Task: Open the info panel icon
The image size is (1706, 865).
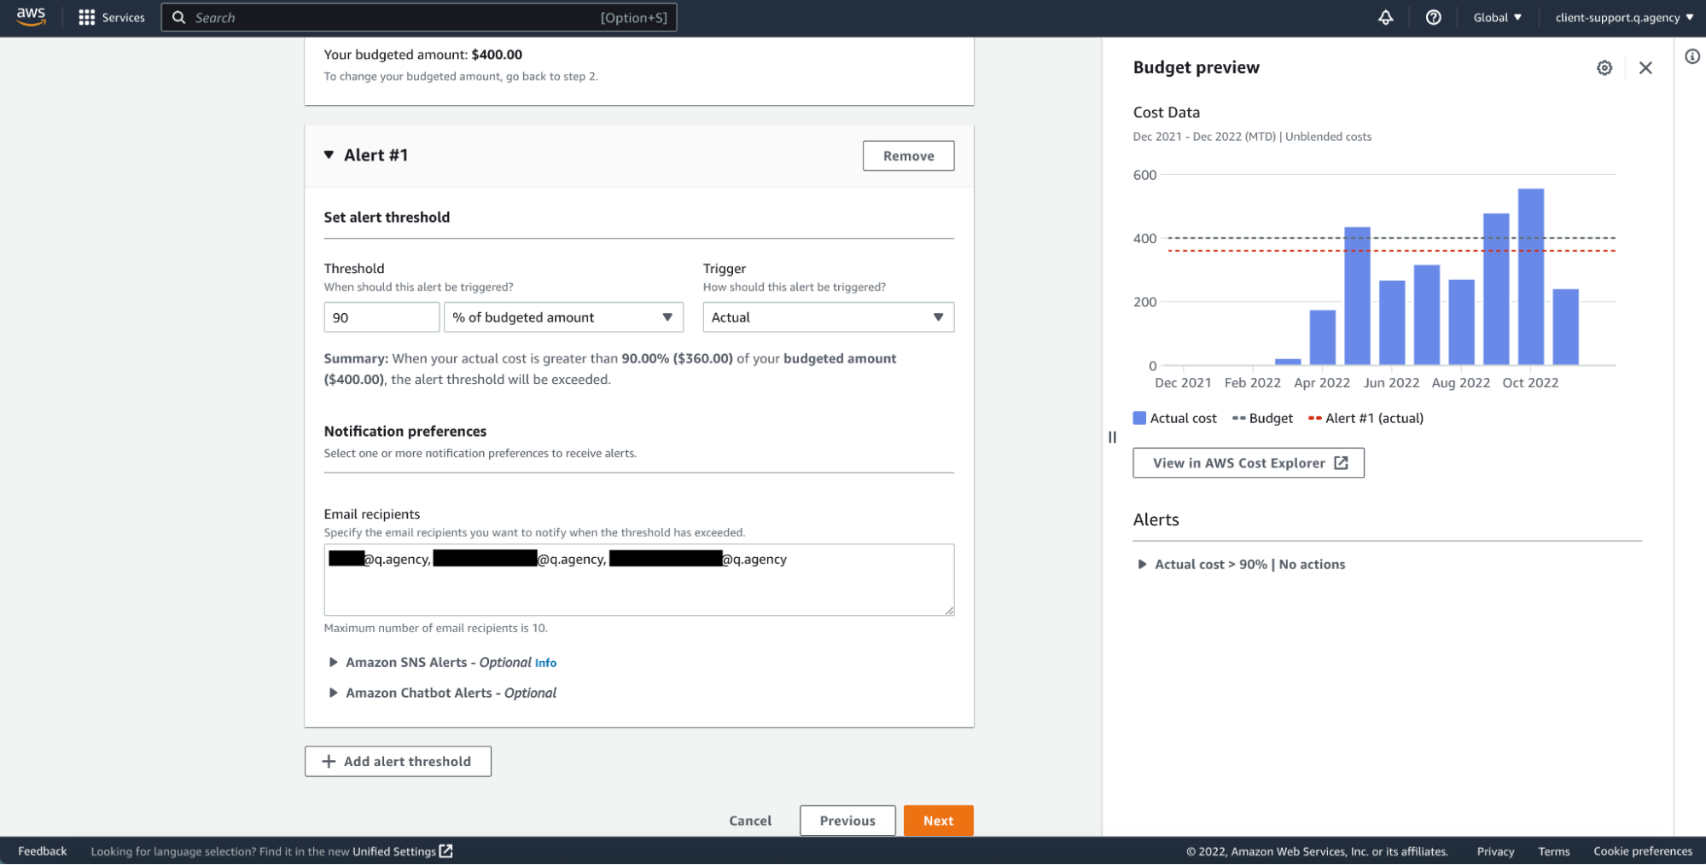Action: (1692, 57)
